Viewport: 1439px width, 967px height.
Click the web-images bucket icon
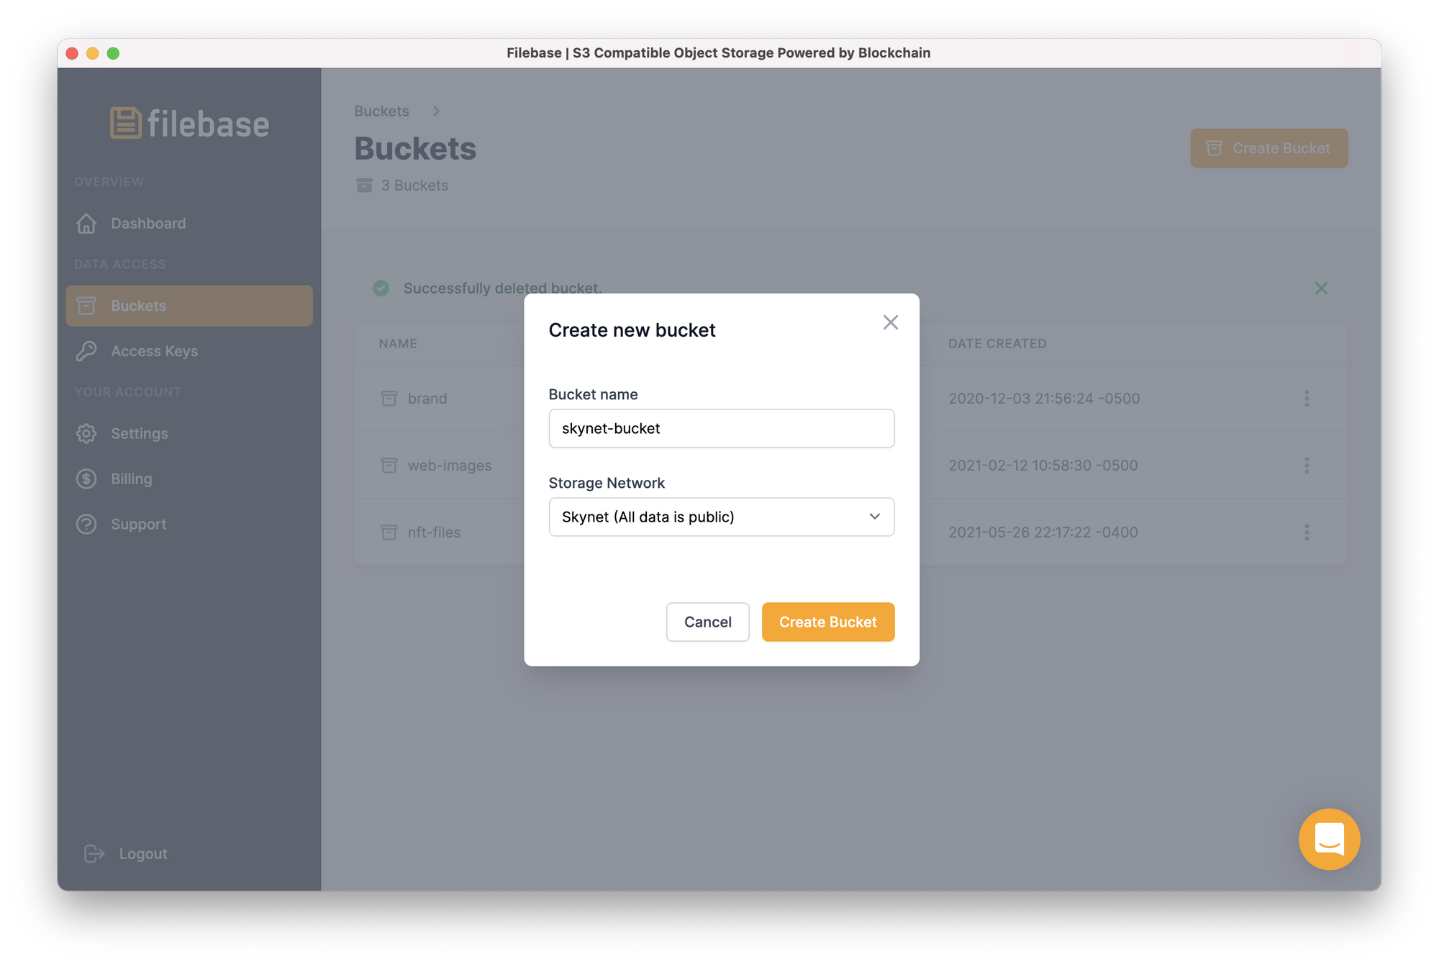tap(389, 466)
